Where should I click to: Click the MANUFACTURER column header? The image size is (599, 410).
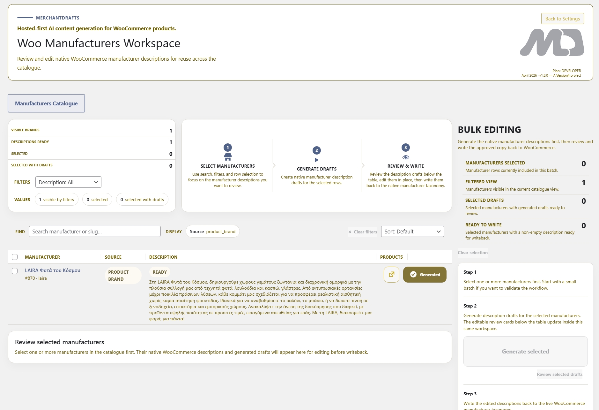pos(42,257)
